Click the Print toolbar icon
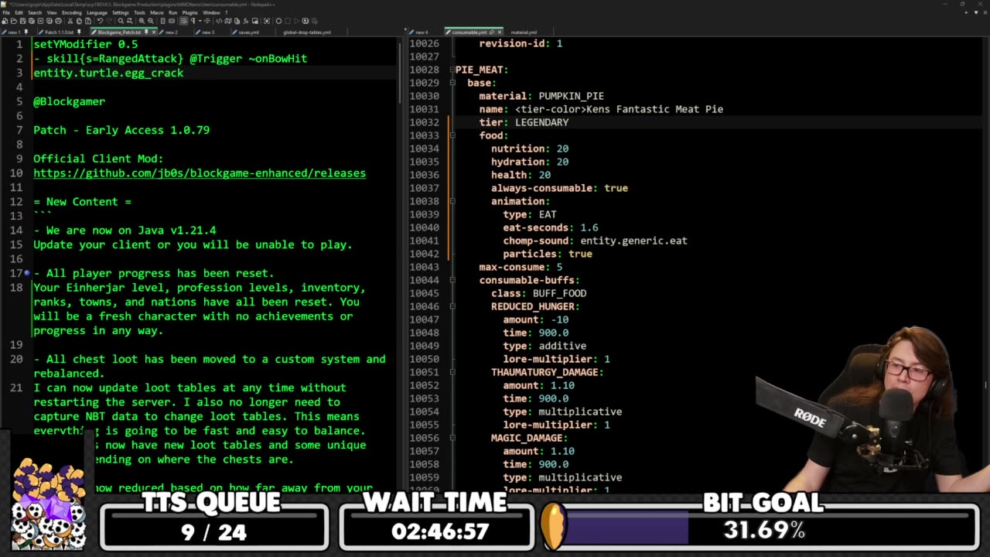 click(58, 21)
